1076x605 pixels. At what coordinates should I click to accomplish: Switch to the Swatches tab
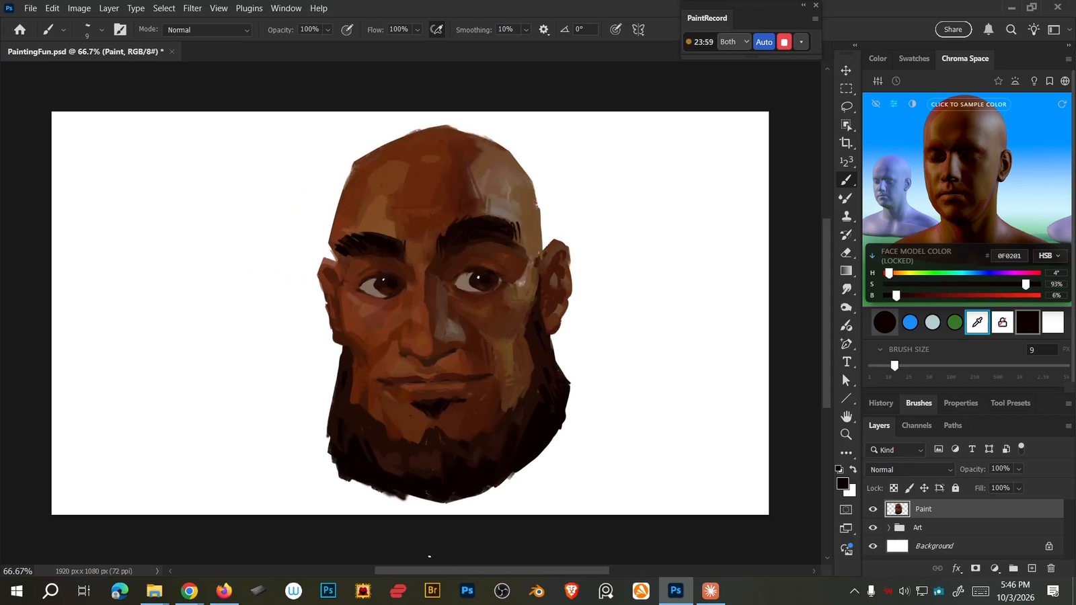click(x=914, y=58)
